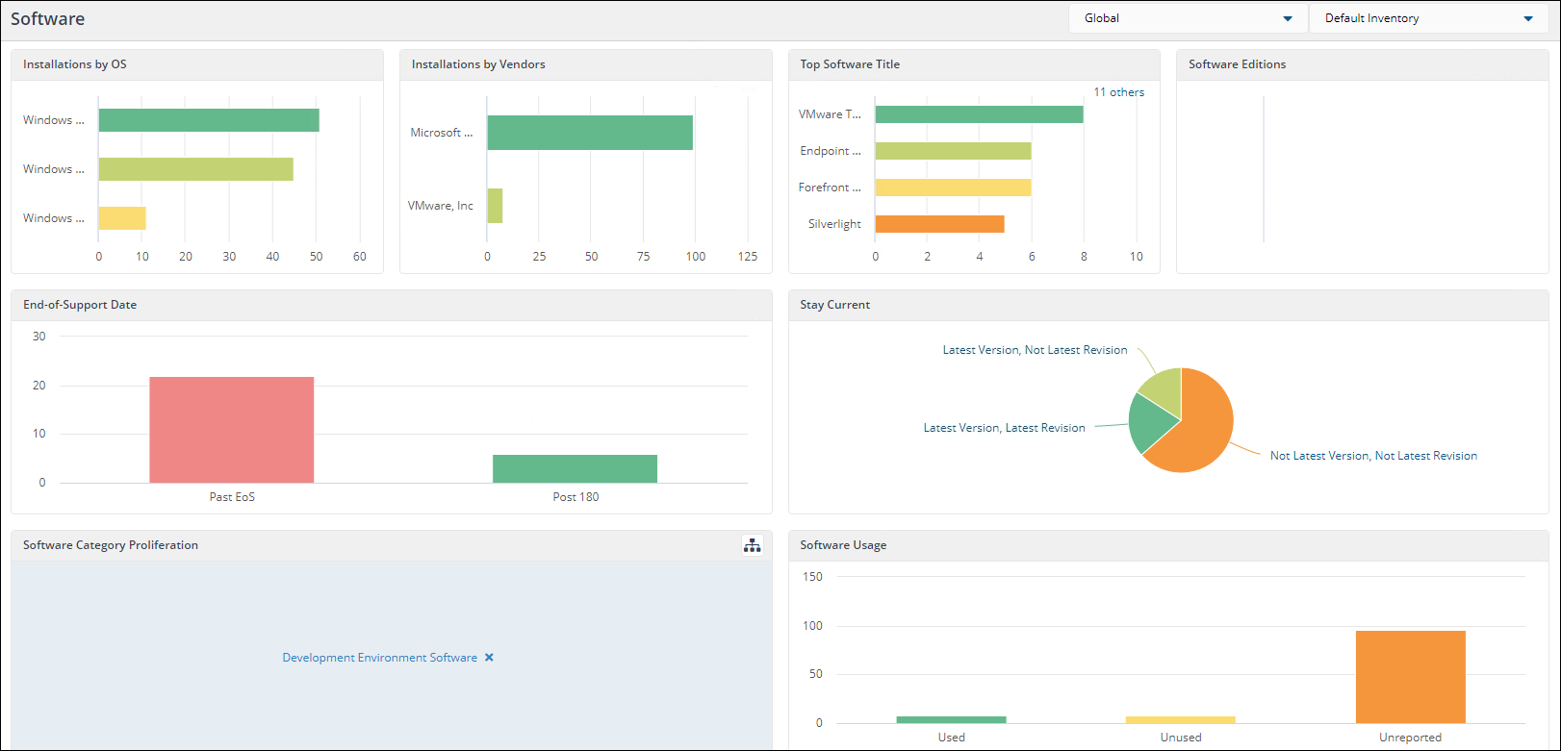The image size is (1561, 751).
Task: Click 'Latest Version, Not Latest Revision' label
Action: click(1035, 350)
